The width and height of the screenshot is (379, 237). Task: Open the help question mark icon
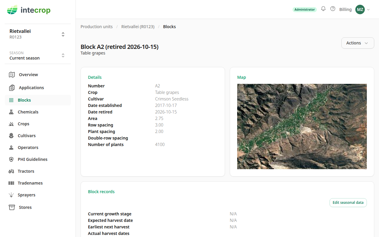click(x=333, y=9)
